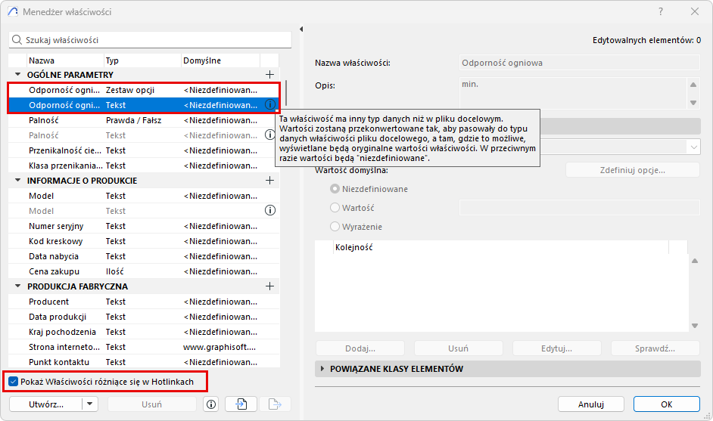Viewport: 713px width, 421px height.
Task: Select Odporność ogni... Zestaw opcji row
Action: tap(144, 90)
